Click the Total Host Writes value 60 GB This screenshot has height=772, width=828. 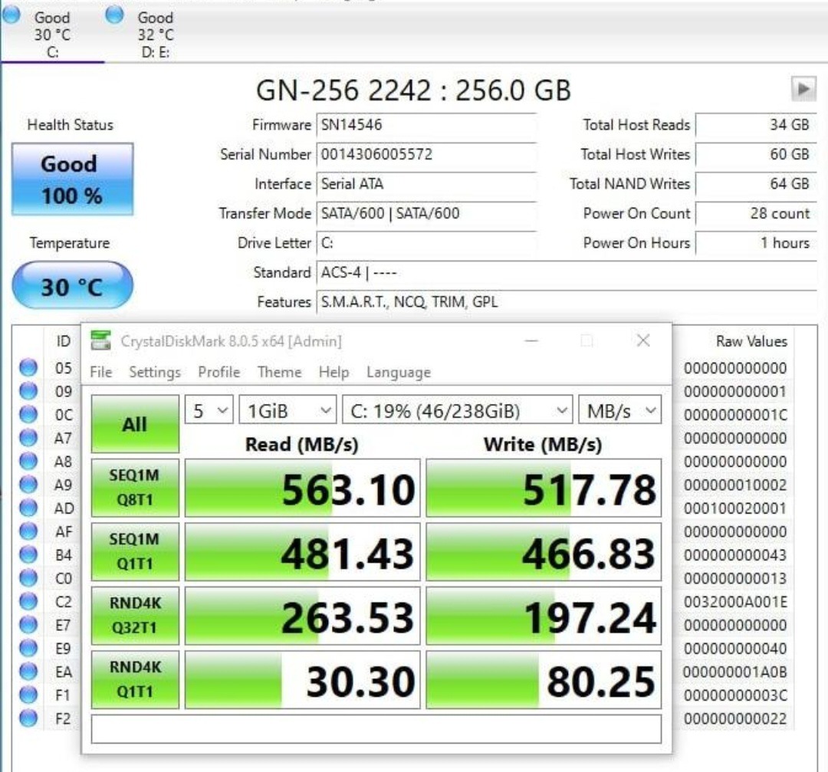pos(756,155)
